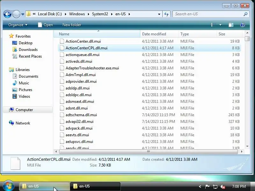The image size is (255, 191).
Task: Select the adsmsext.dll.mui file
Action: point(80,102)
